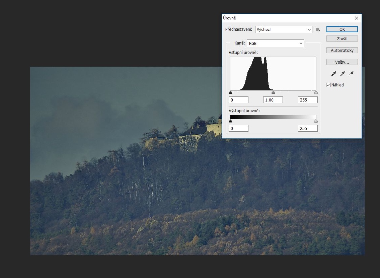Select the white point eyedropper

click(351, 74)
